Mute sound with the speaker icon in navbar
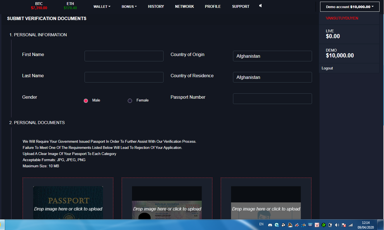 tap(260, 6)
